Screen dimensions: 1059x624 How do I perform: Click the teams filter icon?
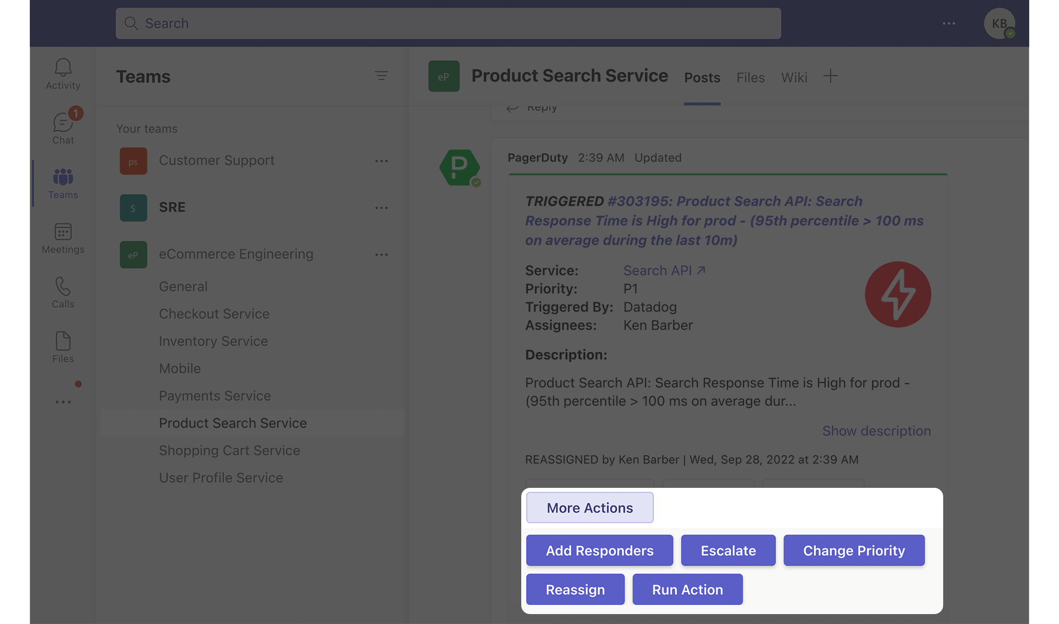381,76
